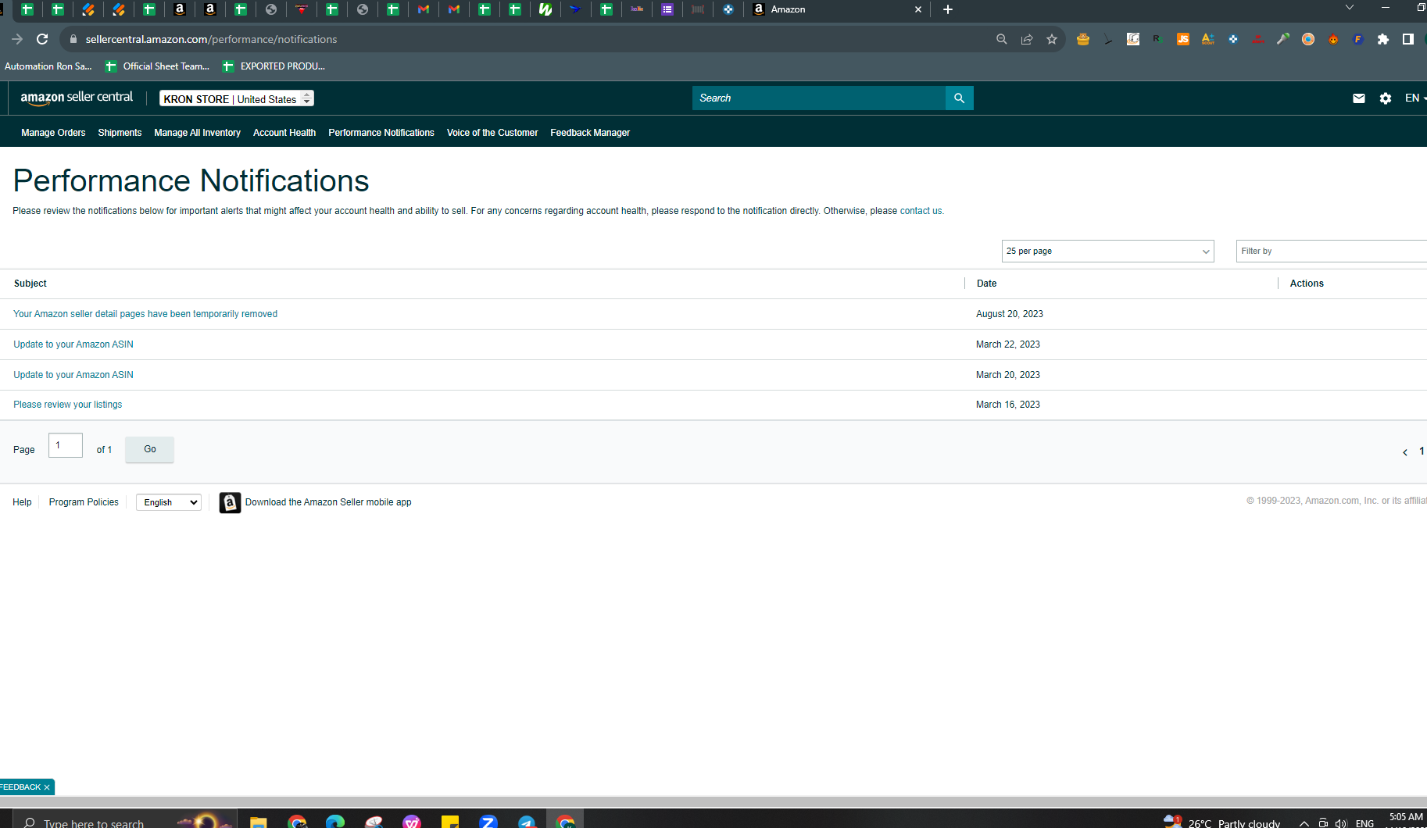The image size is (1427, 828).
Task: Click the browser forward arrow
Action: pyautogui.click(x=17, y=39)
